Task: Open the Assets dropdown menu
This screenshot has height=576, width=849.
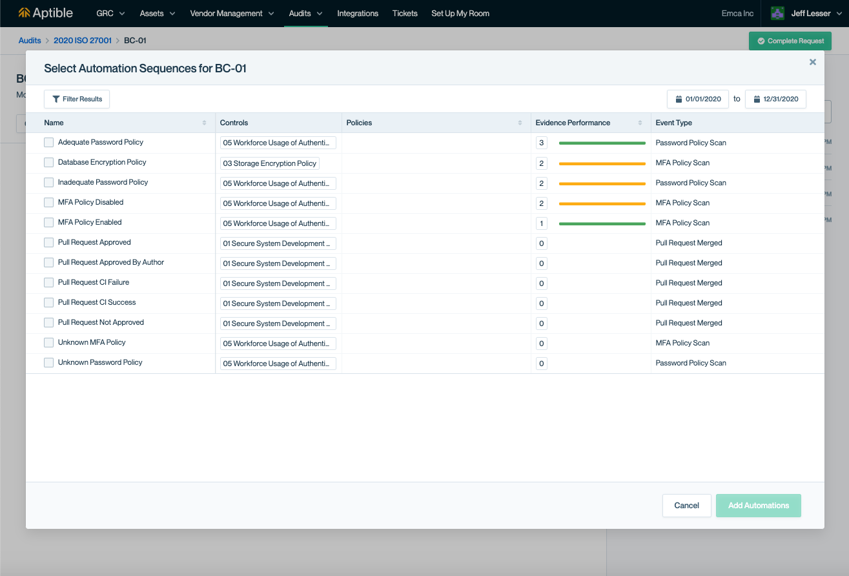Action: 158,13
